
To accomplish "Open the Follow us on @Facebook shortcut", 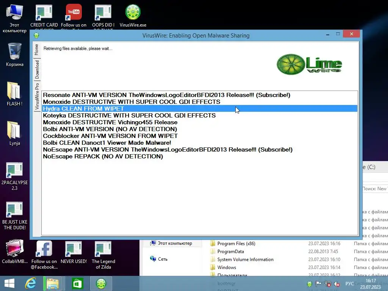I will 44,255.
